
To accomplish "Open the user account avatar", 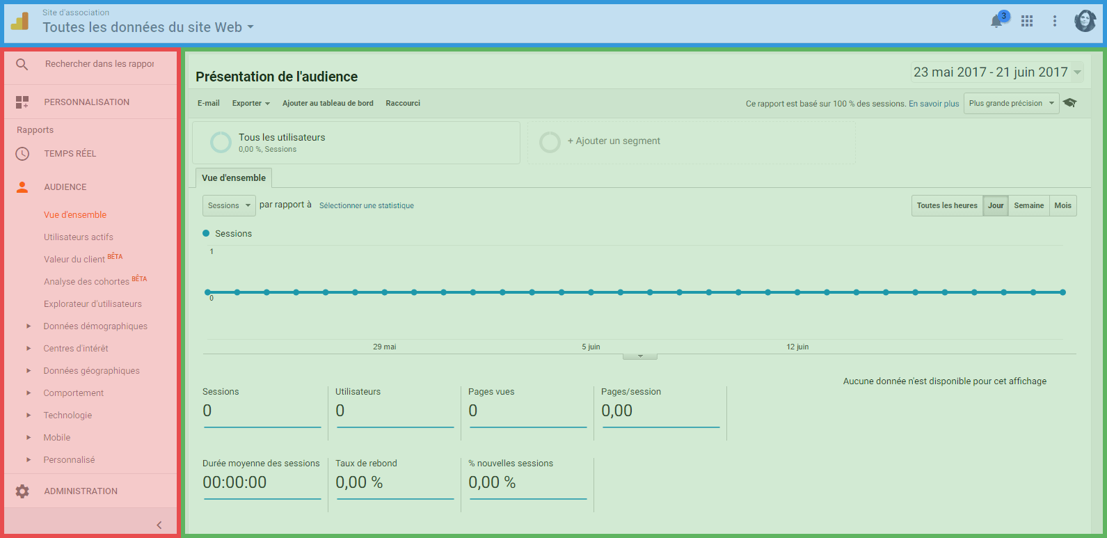I will click(x=1085, y=21).
